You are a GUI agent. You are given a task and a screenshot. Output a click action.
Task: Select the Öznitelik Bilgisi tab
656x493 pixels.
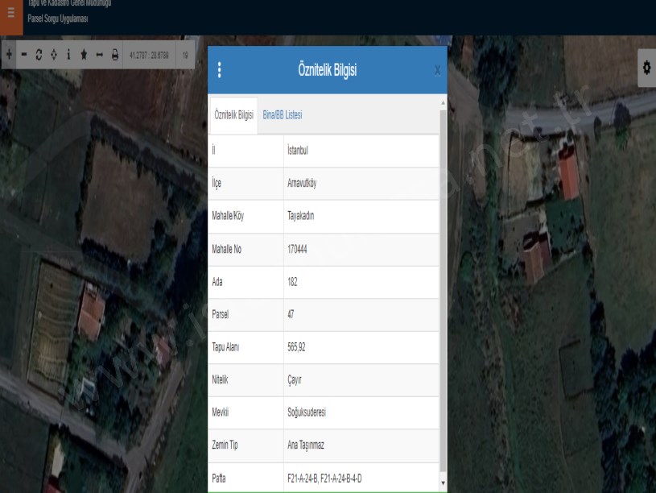click(233, 115)
